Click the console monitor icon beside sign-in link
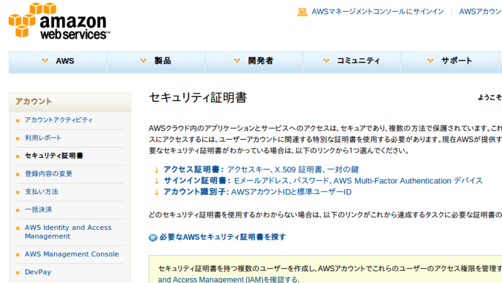This screenshot has height=283, width=502. [302, 12]
